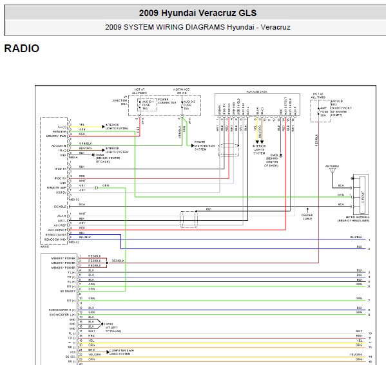The width and height of the screenshot is (386, 365).
Task: Click the 'GRN' label after the remote amp connector
Action: [106, 185]
